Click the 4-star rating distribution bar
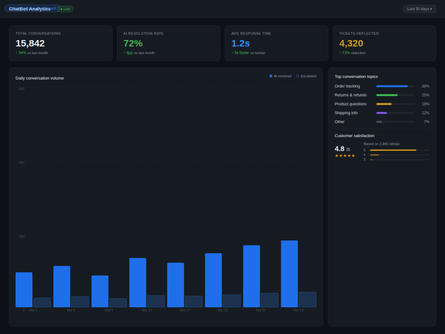The width and height of the screenshot is (445, 334). click(400, 155)
